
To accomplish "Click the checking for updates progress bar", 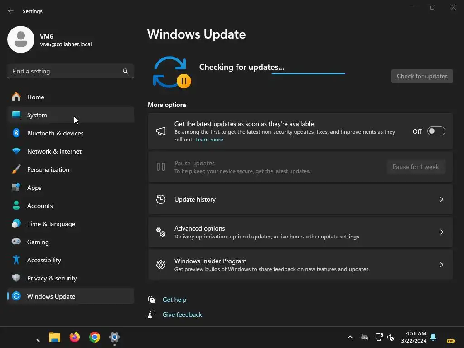I will point(308,73).
